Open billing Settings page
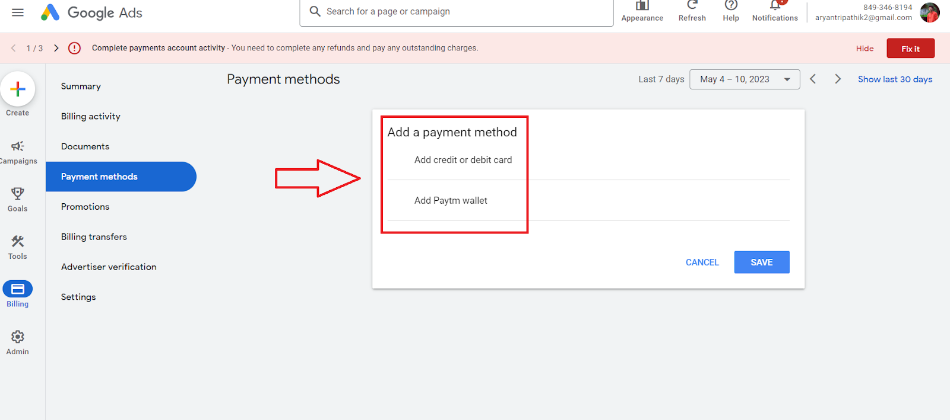The image size is (950, 420). tap(78, 297)
